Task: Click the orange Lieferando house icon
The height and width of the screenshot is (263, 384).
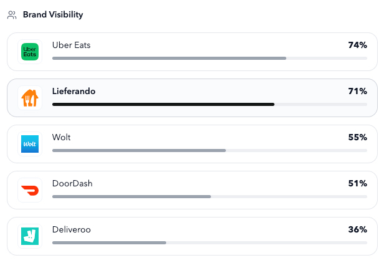Action: [30, 98]
